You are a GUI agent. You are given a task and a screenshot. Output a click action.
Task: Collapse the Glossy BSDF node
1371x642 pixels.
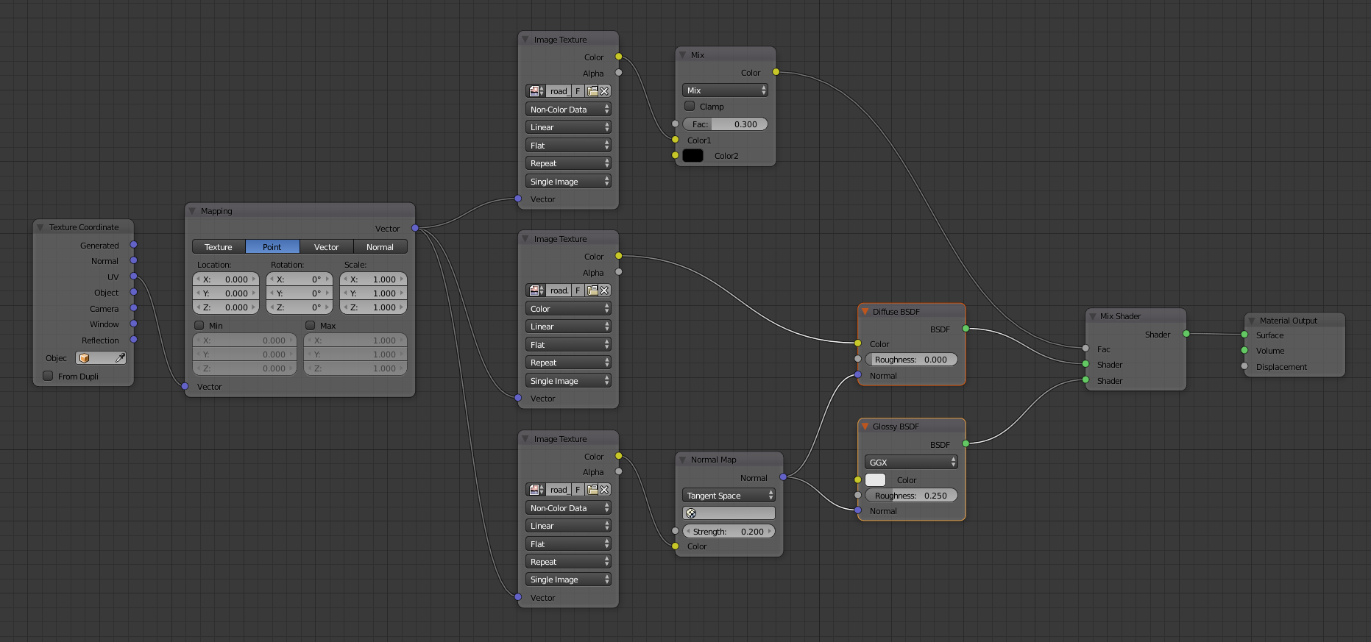coord(865,427)
